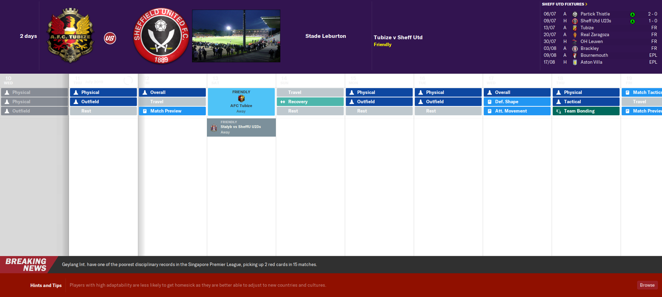Click the loading spinner on Thursday 11

point(128,81)
